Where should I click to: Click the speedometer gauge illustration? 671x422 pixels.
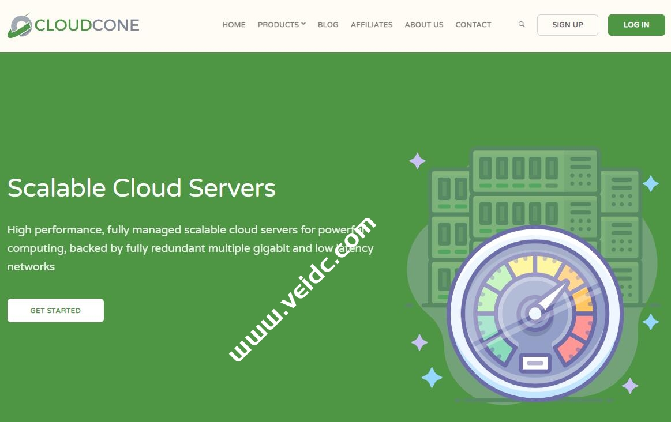coord(535,314)
